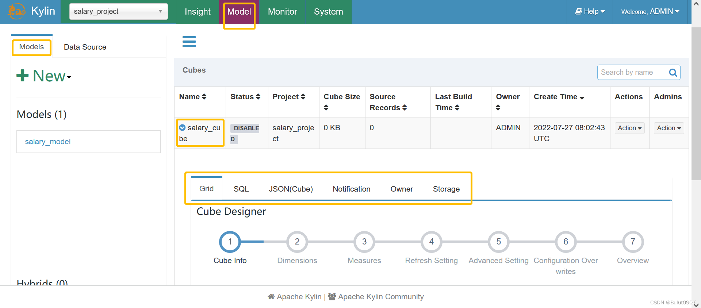This screenshot has height=308, width=701.
Task: Go to step 1 Cube Info
Action: point(230,242)
